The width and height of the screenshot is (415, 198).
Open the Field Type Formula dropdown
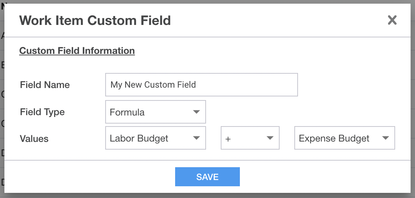[x=155, y=112]
